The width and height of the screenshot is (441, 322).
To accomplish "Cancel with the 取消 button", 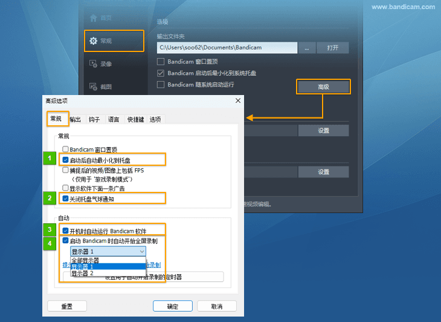I will 217,306.
